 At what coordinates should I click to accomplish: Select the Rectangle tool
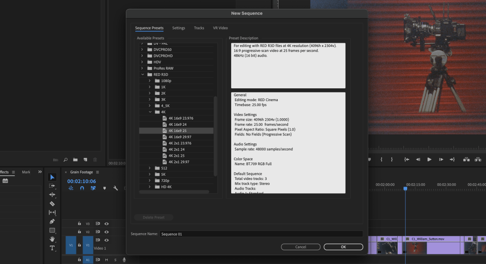coord(52,230)
